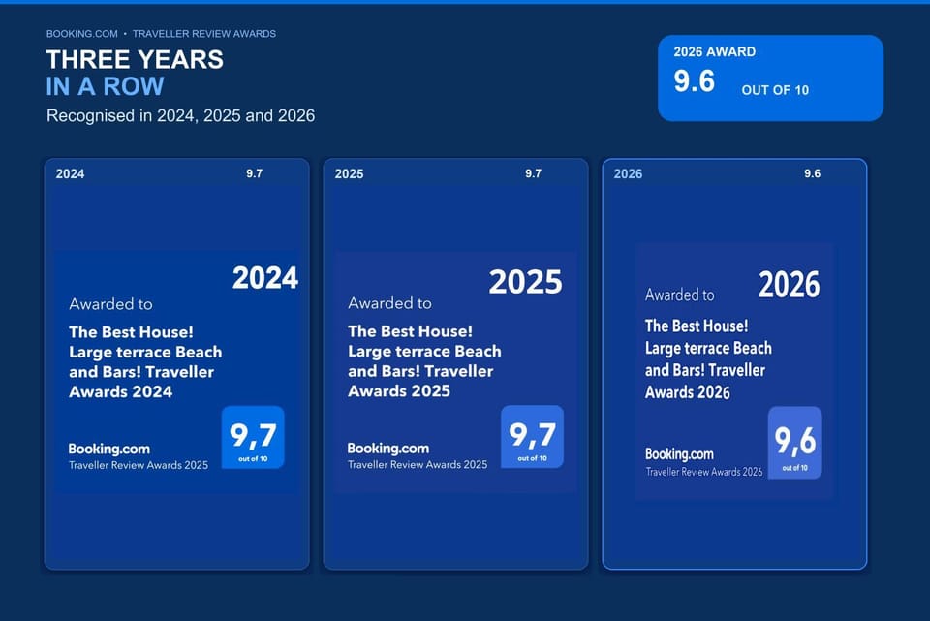Select the 9,7 score badge in the 2025 certificate
This screenshot has width=930, height=621.
[533, 437]
